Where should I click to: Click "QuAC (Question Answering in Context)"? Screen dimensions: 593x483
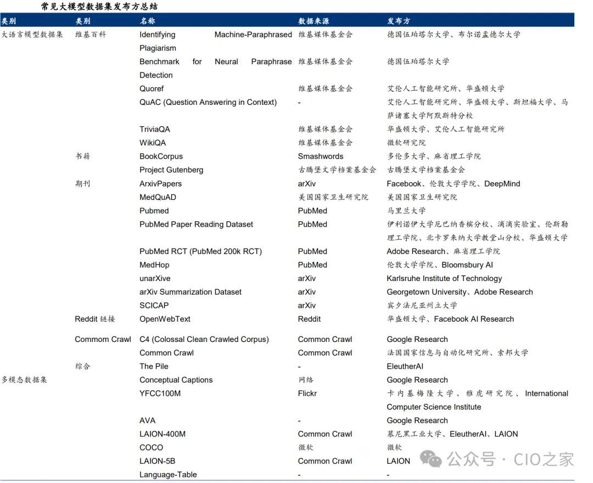click(x=208, y=102)
